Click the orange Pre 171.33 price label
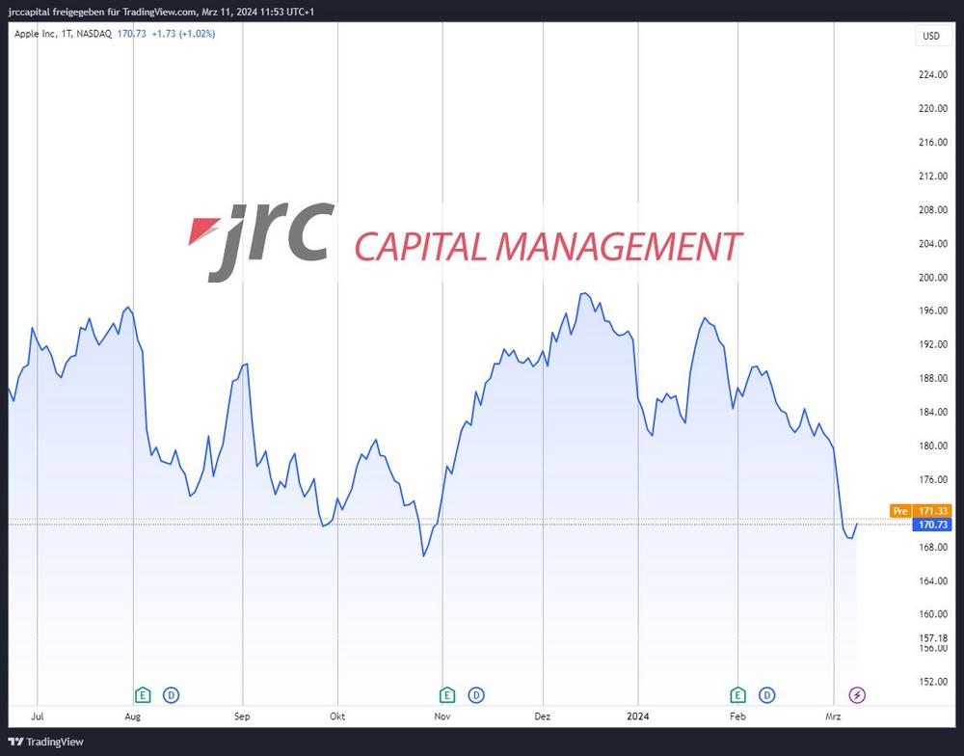Viewport: 964px width, 756px height. coord(921,511)
